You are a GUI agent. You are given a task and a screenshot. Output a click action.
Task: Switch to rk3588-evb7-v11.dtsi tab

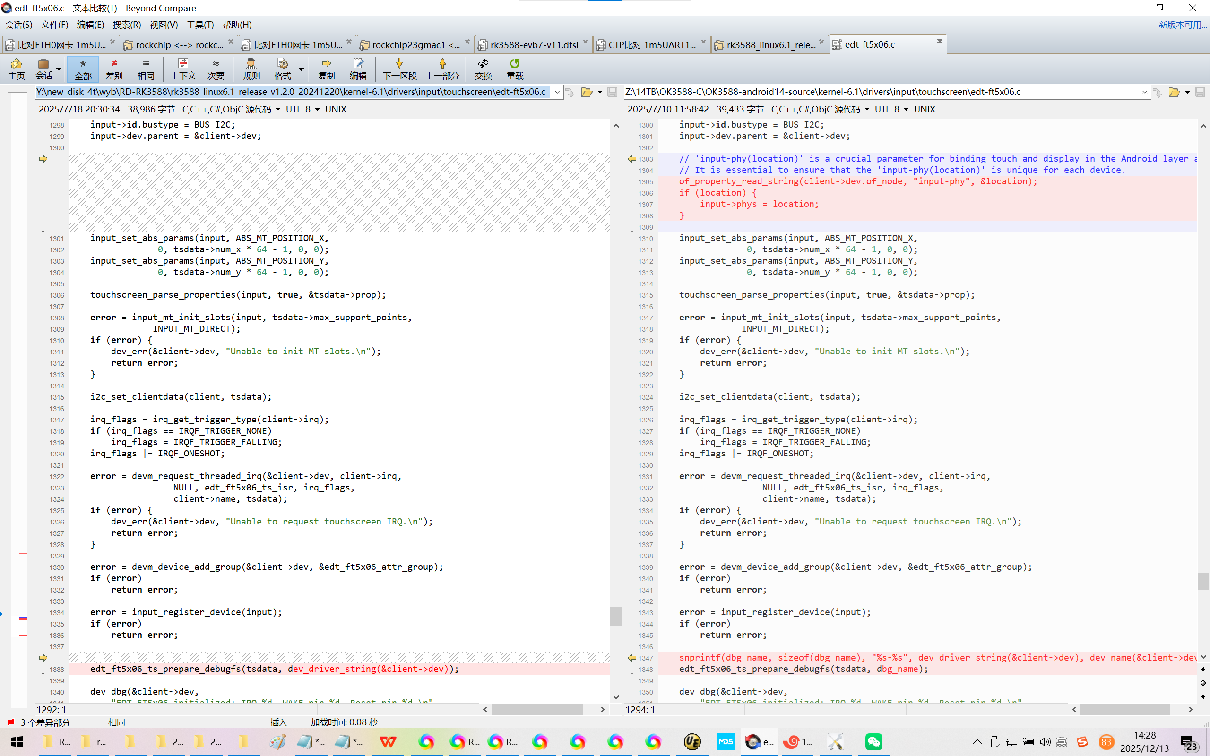click(x=534, y=45)
